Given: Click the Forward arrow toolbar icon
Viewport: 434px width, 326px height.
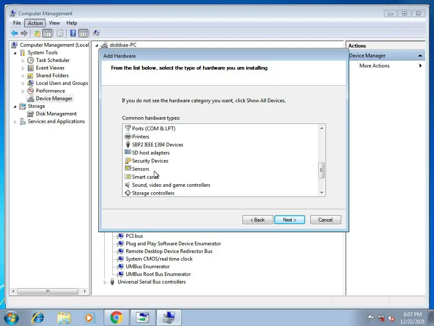Looking at the screenshot, I should coord(24,34).
